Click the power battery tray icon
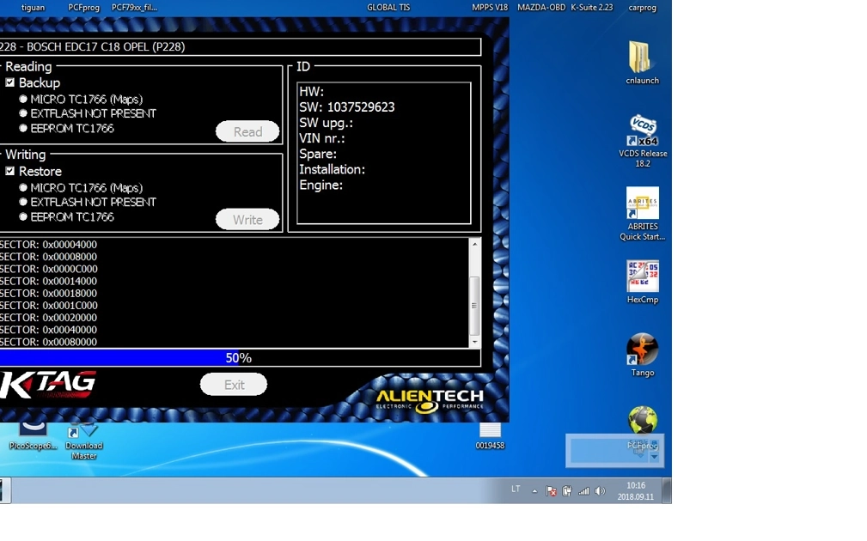This screenshot has width=867, height=541. (567, 490)
